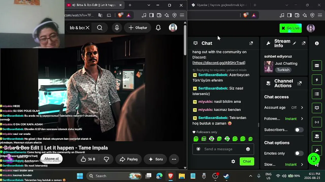Viewport: 325px width, 182px height.
Task: Toggle the Emotes only switch
Action: (299, 153)
